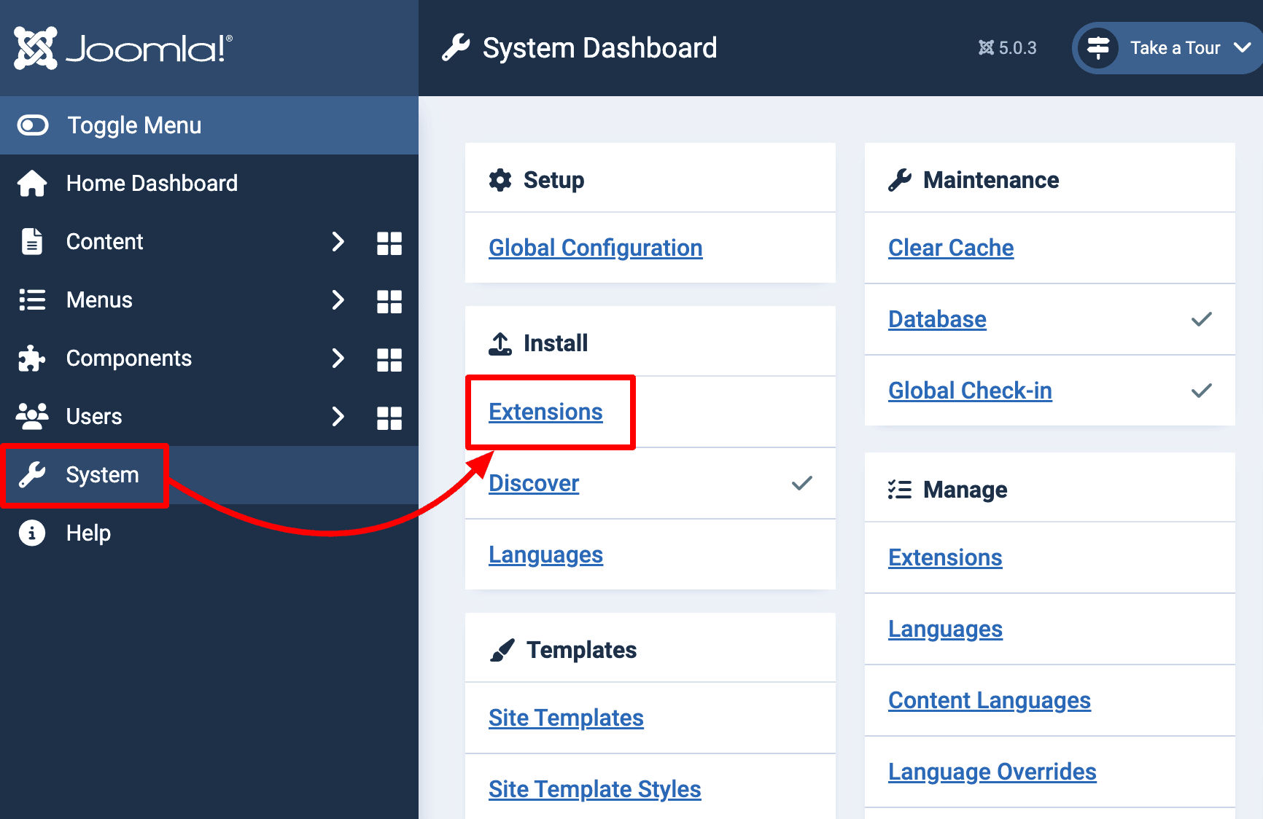Screen dimensions: 1263x819
Task: Open Help from the sidebar
Action: pos(88,533)
